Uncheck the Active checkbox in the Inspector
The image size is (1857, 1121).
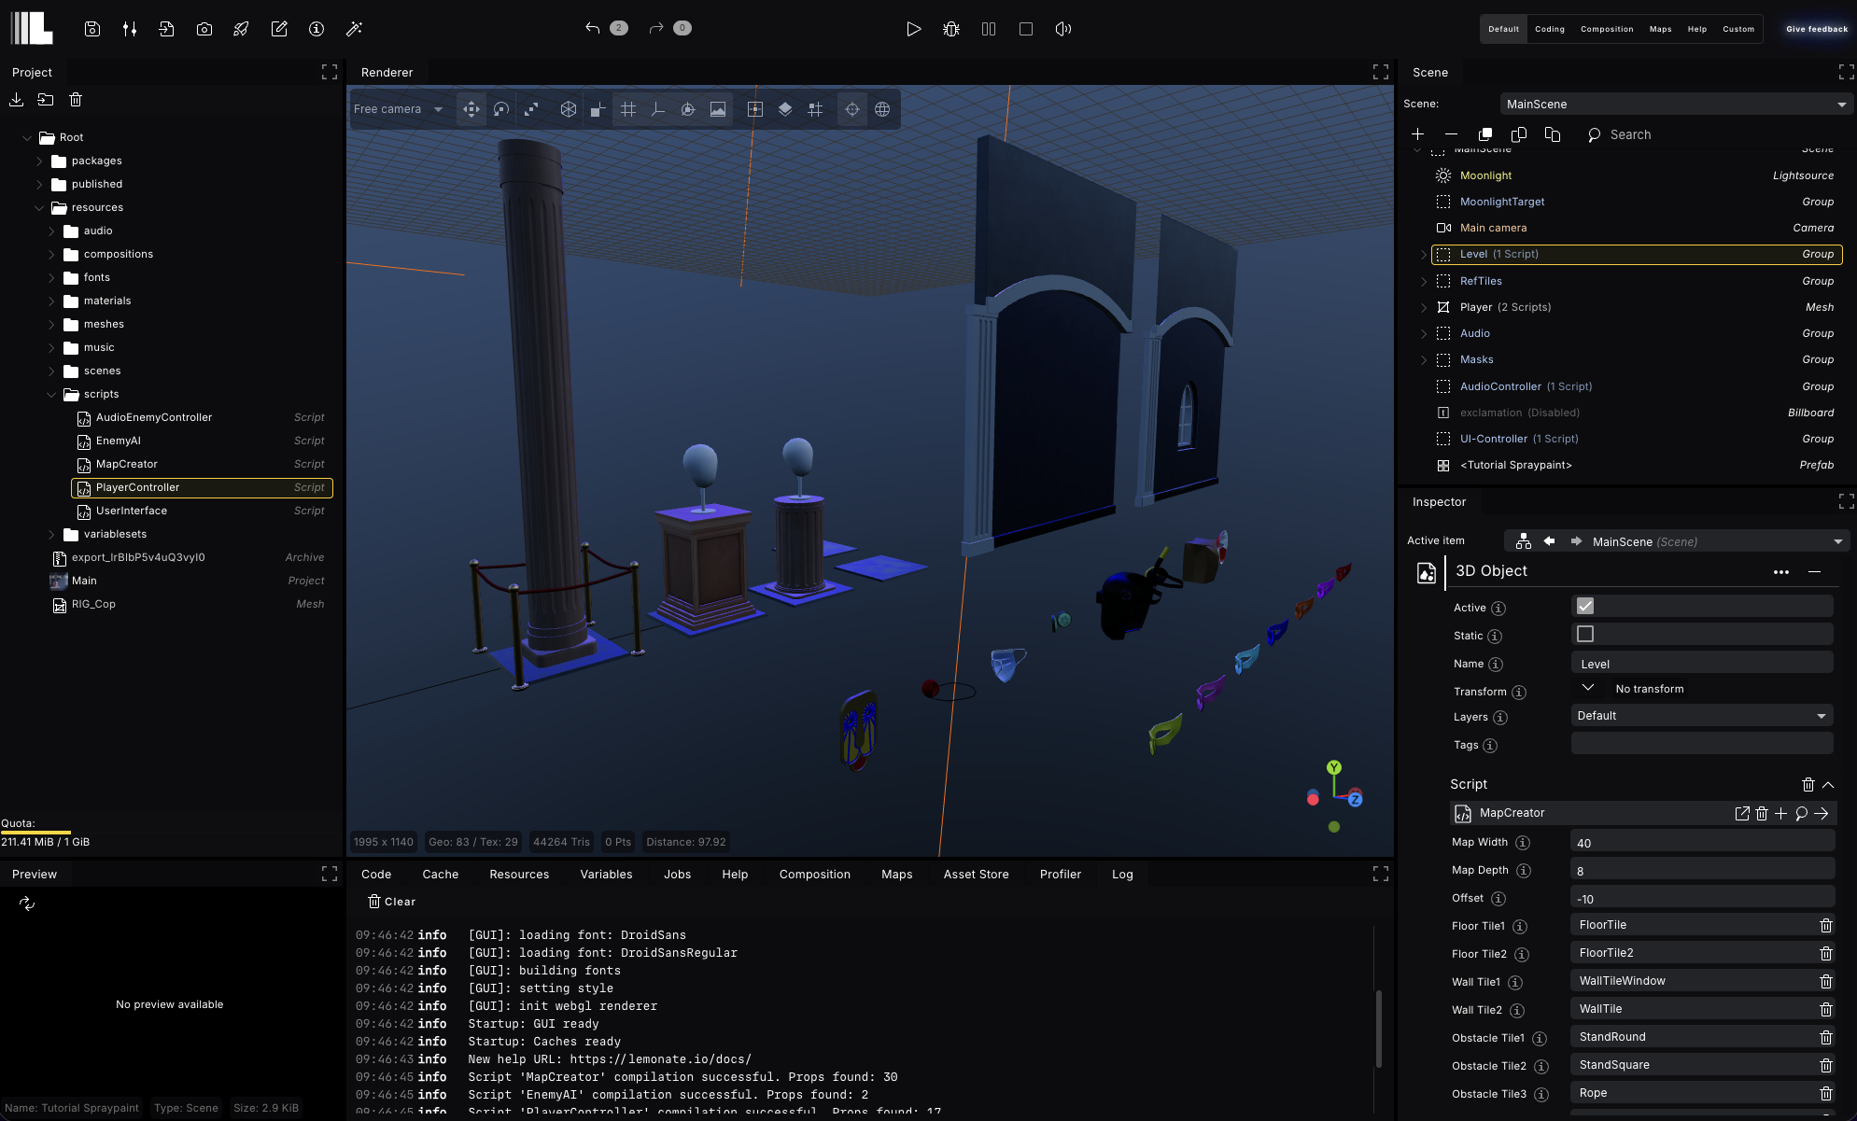pyautogui.click(x=1584, y=606)
